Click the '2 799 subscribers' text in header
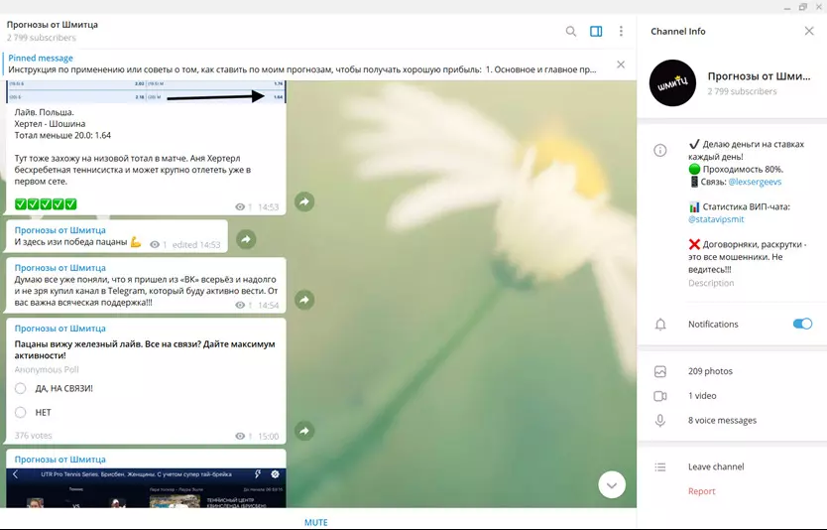 coord(41,38)
